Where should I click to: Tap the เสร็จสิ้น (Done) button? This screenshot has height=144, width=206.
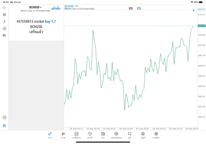[x=56, y=8]
